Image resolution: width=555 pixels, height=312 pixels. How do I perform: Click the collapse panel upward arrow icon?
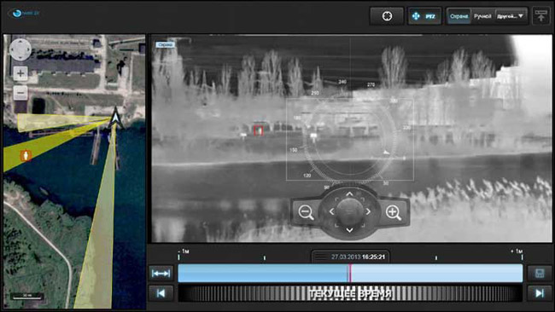pos(540,16)
